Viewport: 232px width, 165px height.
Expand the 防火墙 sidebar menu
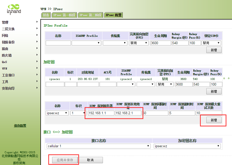click(x=7, y=55)
